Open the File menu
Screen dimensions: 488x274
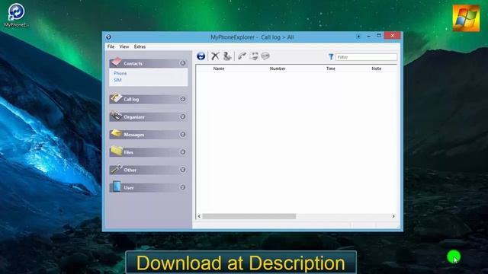pyautogui.click(x=111, y=46)
